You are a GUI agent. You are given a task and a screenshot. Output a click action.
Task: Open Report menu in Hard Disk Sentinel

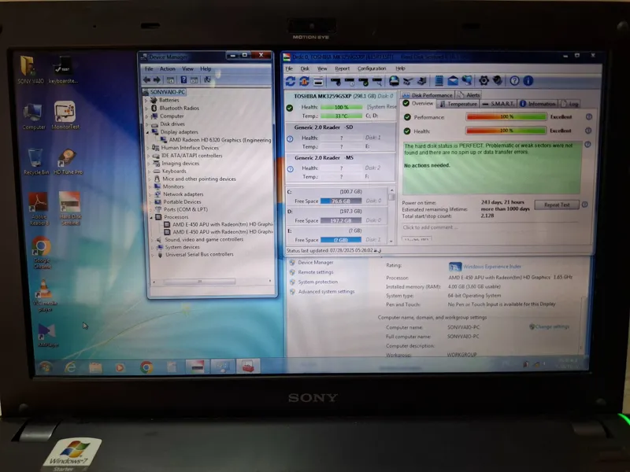[342, 68]
